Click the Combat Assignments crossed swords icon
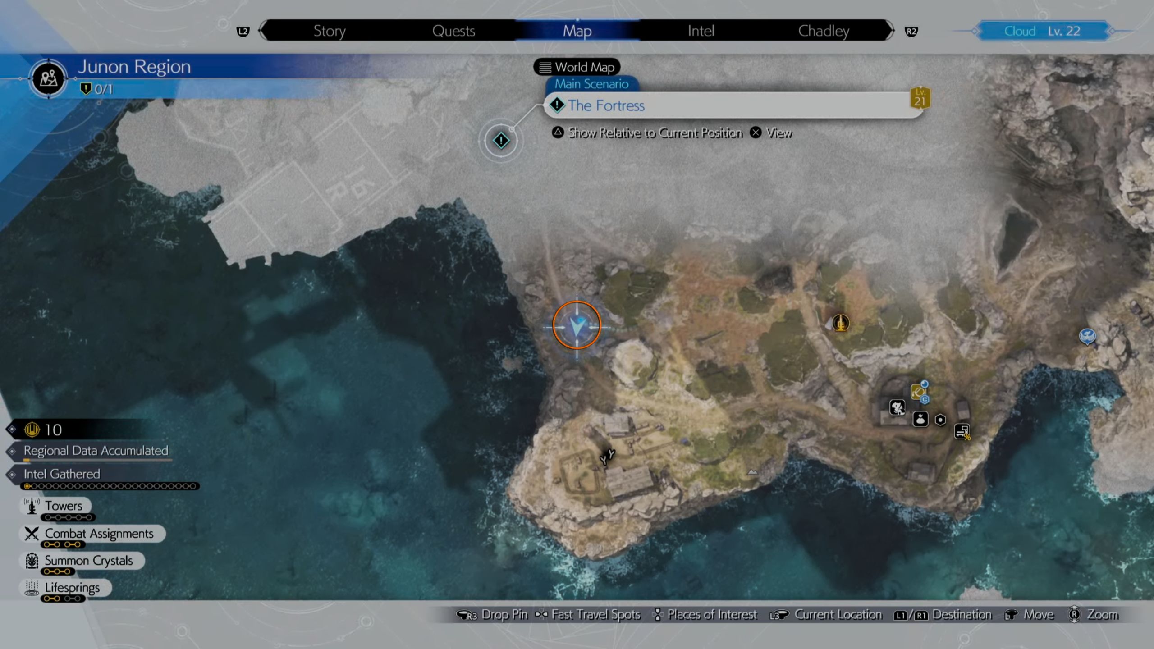 coord(32,534)
